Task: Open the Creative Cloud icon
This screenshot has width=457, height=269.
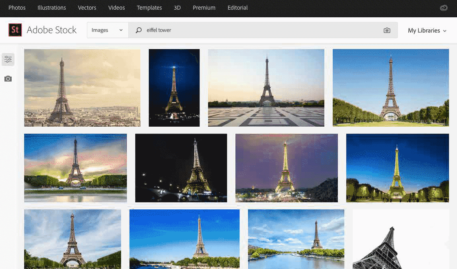Action: pyautogui.click(x=444, y=8)
